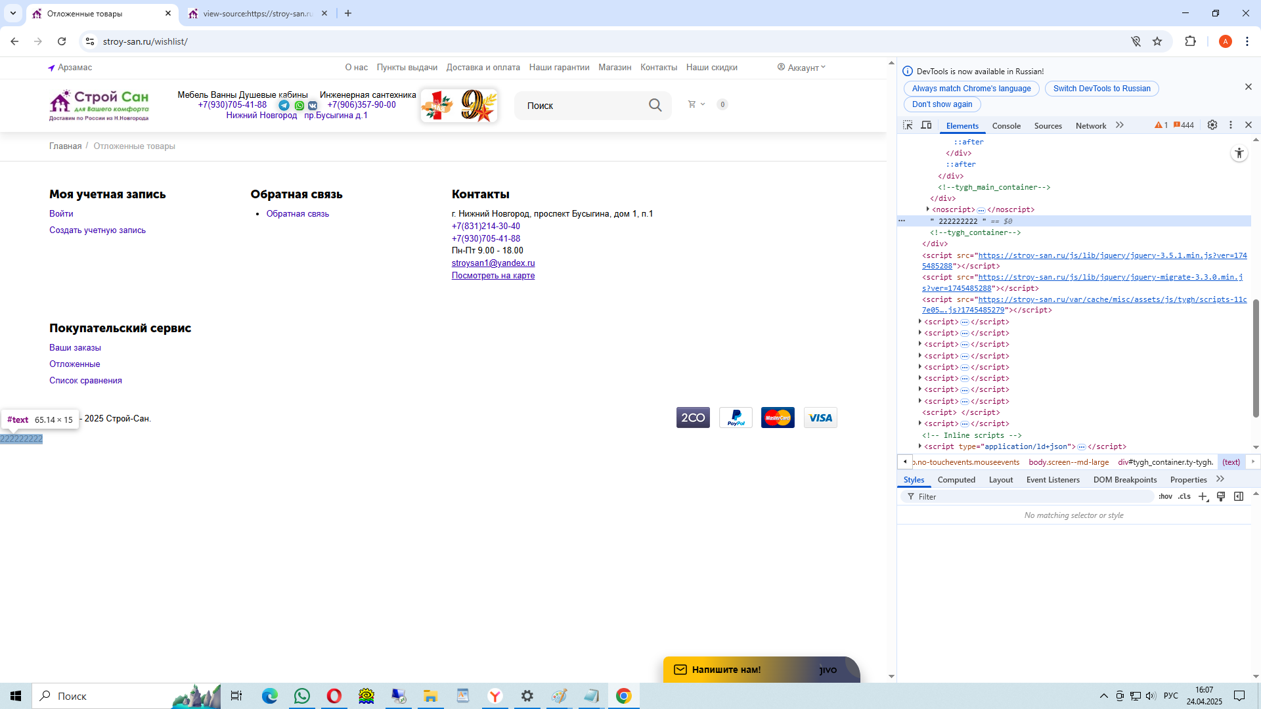Toggle the rendering emulations paintbrush icon
Screen dimensions: 1261x709
click(1221, 497)
